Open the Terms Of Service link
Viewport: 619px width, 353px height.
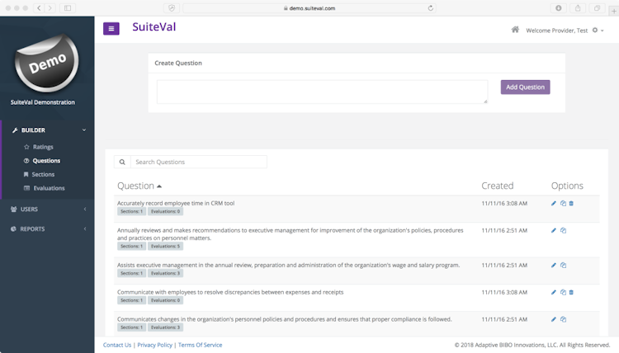[x=201, y=345]
